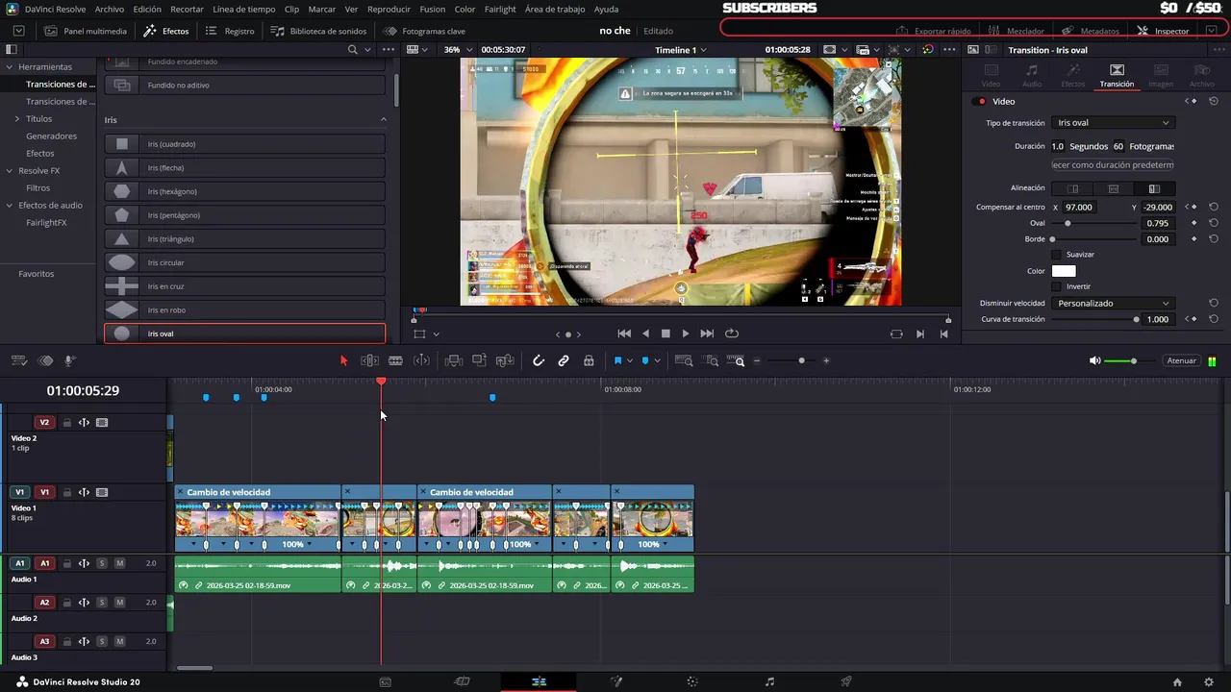This screenshot has height=692, width=1231.
Task: Open the Tipo de transición dropdown
Action: click(x=1113, y=123)
